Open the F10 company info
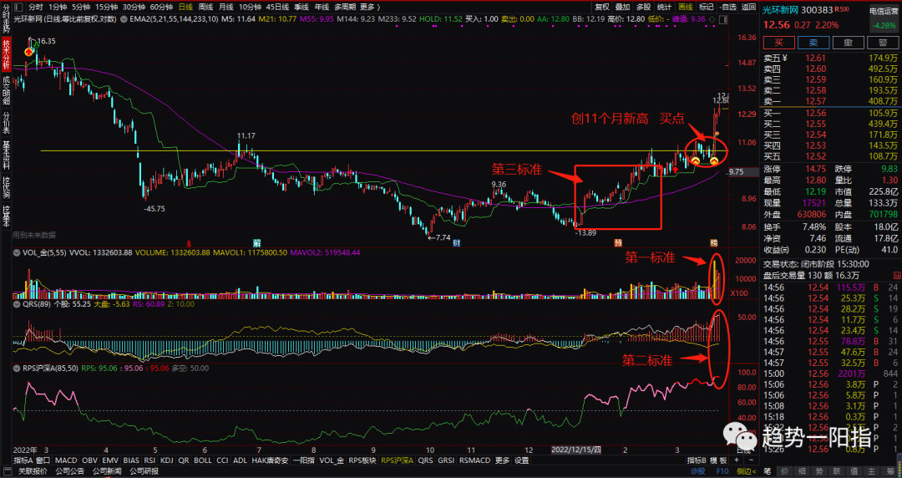Image resolution: width=902 pixels, height=478 pixels. 722,471
